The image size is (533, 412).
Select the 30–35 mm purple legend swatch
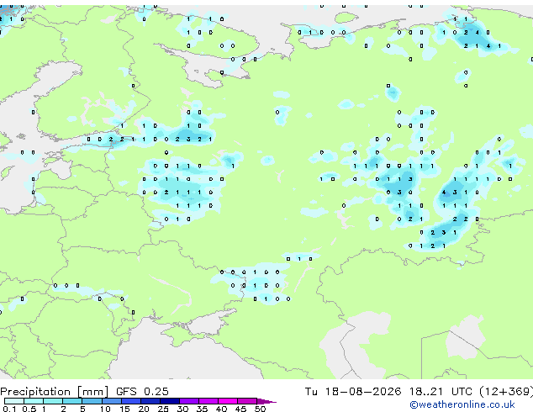(189, 401)
